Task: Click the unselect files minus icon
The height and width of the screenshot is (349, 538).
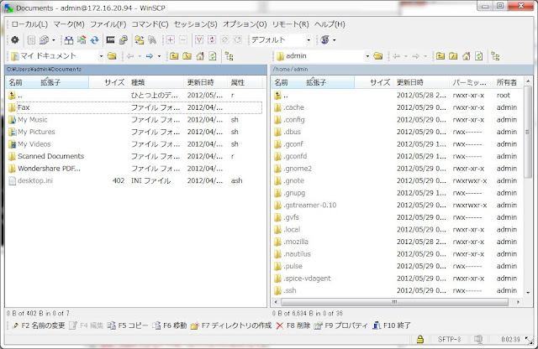Action: tap(183, 40)
